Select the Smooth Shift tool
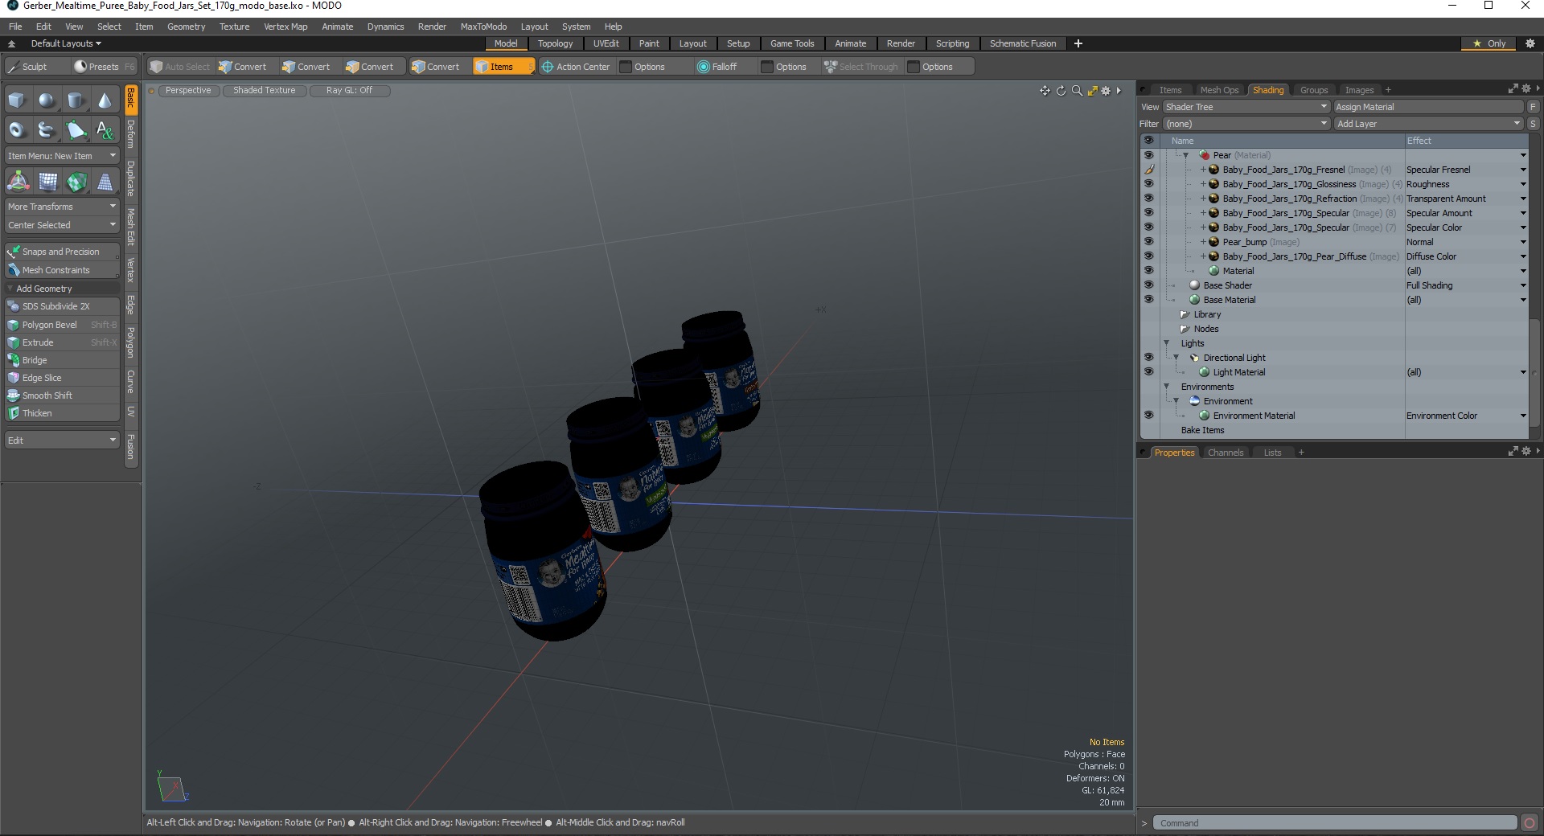 62,395
